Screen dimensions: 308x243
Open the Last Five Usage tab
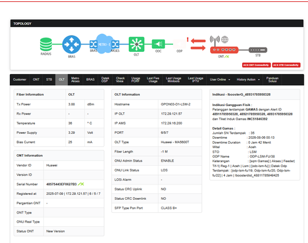tap(153, 80)
